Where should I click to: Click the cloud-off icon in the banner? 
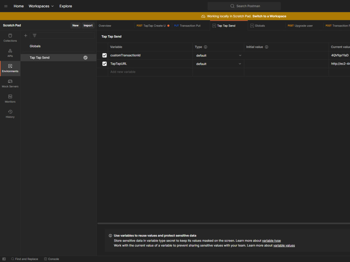coord(203,16)
